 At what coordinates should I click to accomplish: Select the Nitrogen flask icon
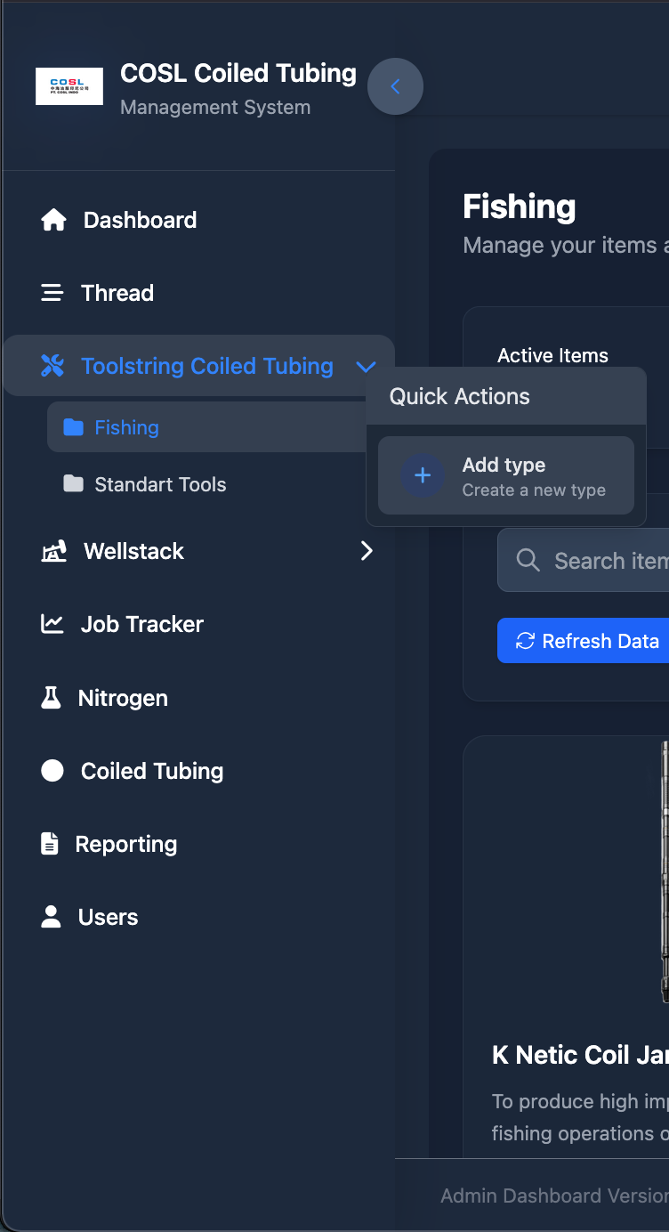[53, 697]
